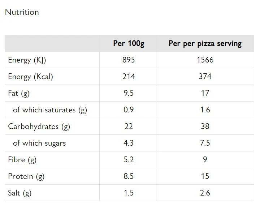Viewport: 260px width, 206px height.
Task: Select the Per per pizza serving header
Action: point(205,43)
